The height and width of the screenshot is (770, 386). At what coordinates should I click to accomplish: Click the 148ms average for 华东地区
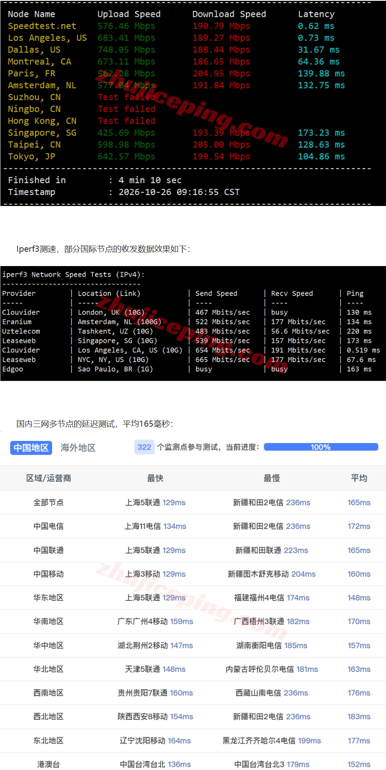pyautogui.click(x=359, y=598)
